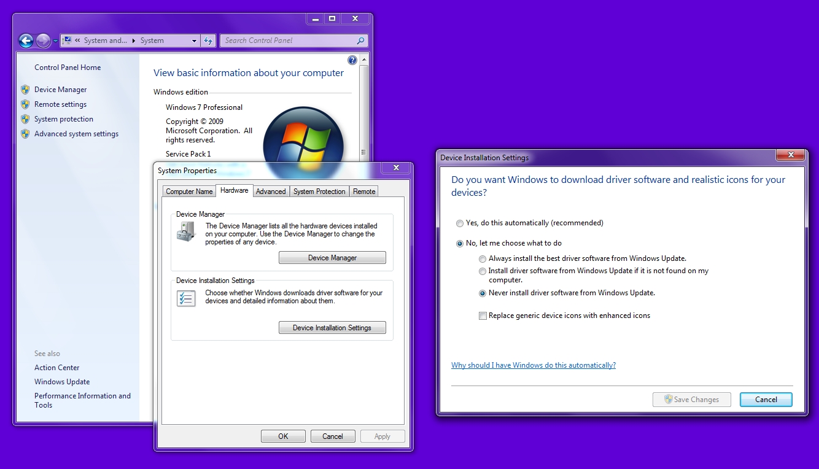The image size is (819, 469).
Task: Click the shield icon beside Remote settings
Action: (25, 104)
